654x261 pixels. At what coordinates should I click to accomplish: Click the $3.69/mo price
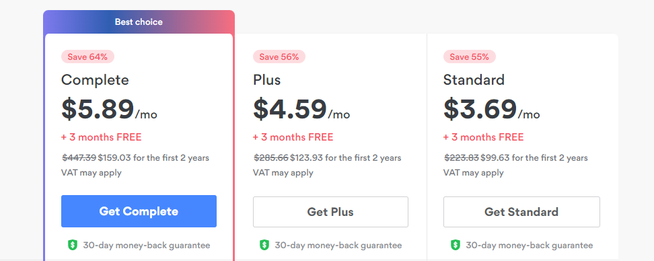(492, 109)
